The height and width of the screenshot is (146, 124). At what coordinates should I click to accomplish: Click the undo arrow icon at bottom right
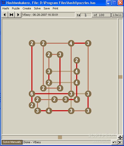click(x=114, y=142)
